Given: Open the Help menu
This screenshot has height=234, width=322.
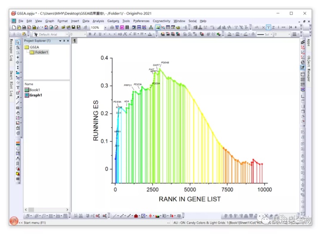Looking at the screenshot, I should point(203,21).
